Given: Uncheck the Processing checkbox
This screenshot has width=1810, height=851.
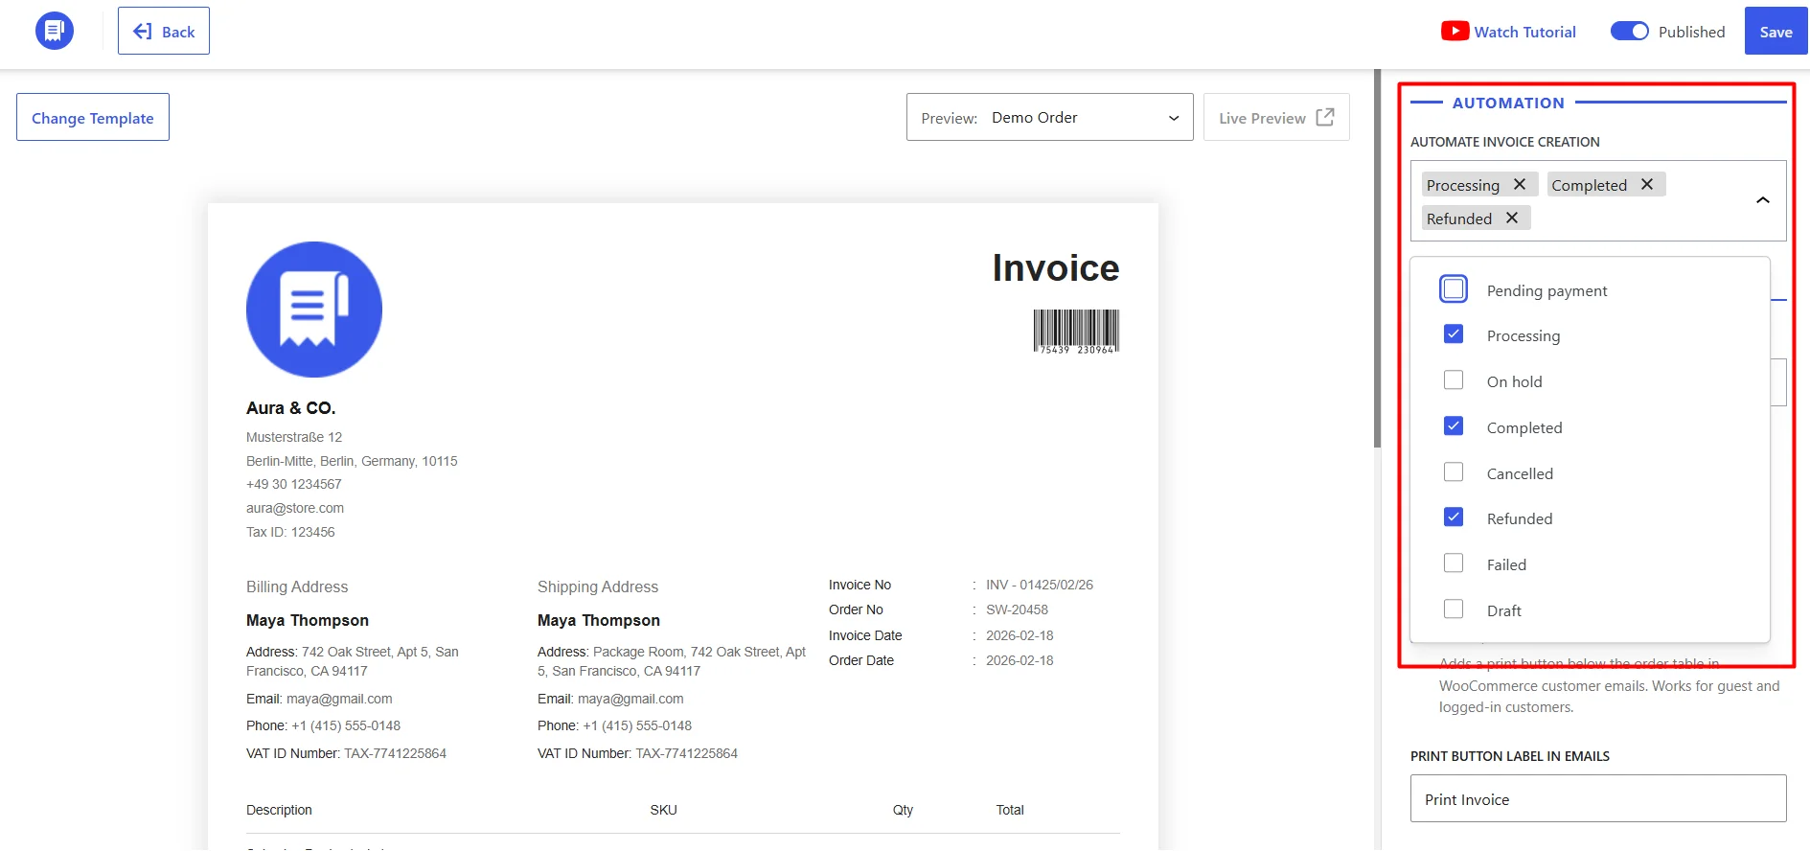Looking at the screenshot, I should [x=1454, y=334].
